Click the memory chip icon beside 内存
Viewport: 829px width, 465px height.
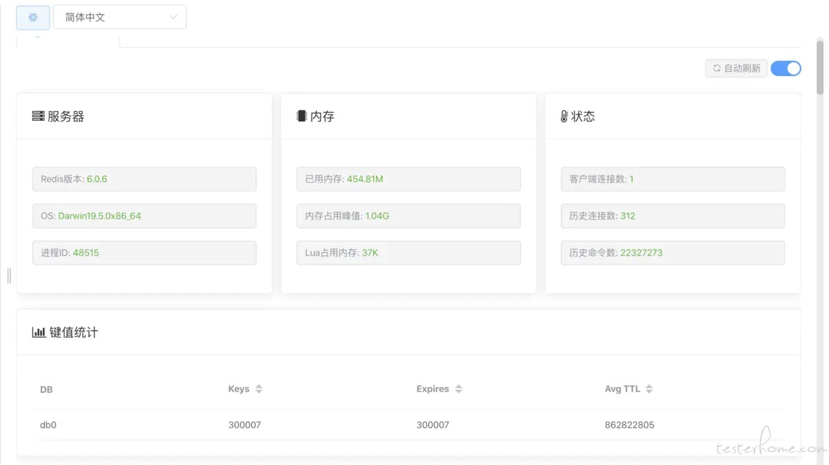301,116
